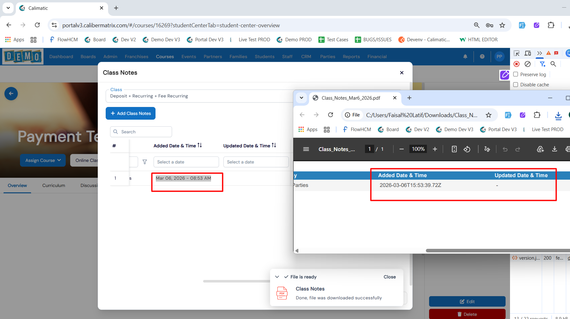Toggle the DevTools device toolbar icon
The width and height of the screenshot is (570, 319).
pos(528,53)
